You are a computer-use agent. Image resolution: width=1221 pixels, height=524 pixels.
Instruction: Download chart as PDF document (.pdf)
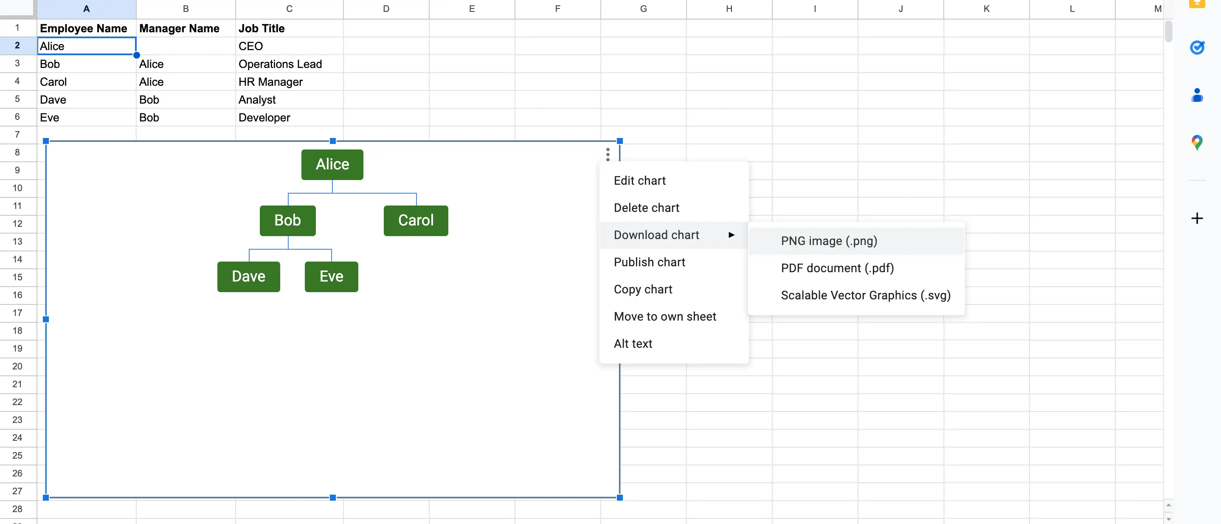(x=856, y=268)
